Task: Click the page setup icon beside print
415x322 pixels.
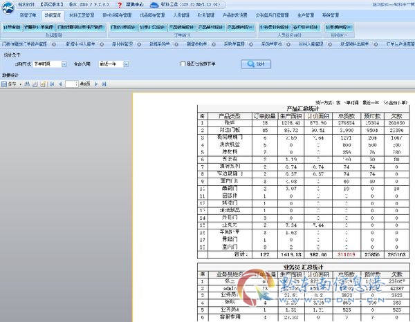Action: pyautogui.click(x=43, y=84)
